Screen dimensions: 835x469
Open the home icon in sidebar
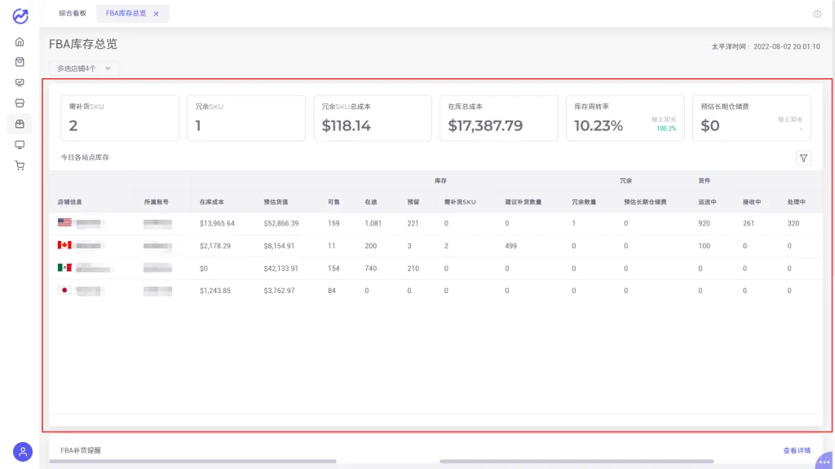click(20, 42)
